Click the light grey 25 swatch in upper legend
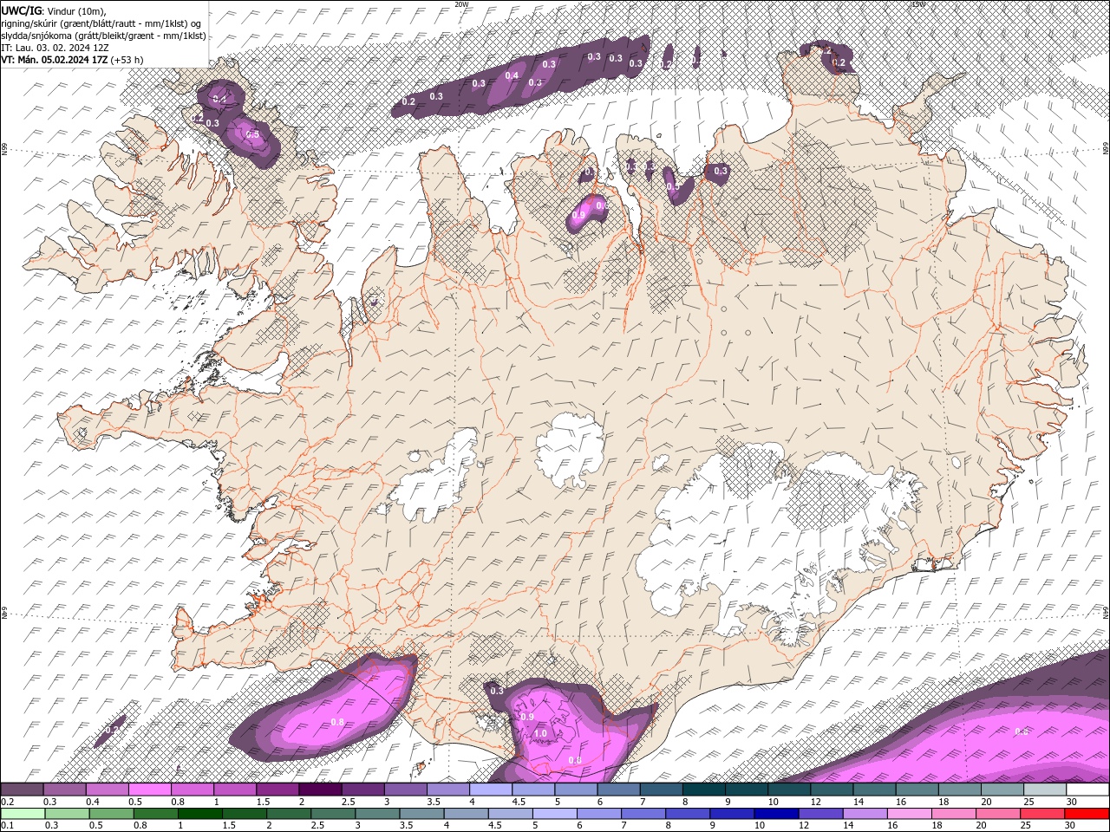Image resolution: width=1110 pixels, height=832 pixels. (x=1045, y=790)
